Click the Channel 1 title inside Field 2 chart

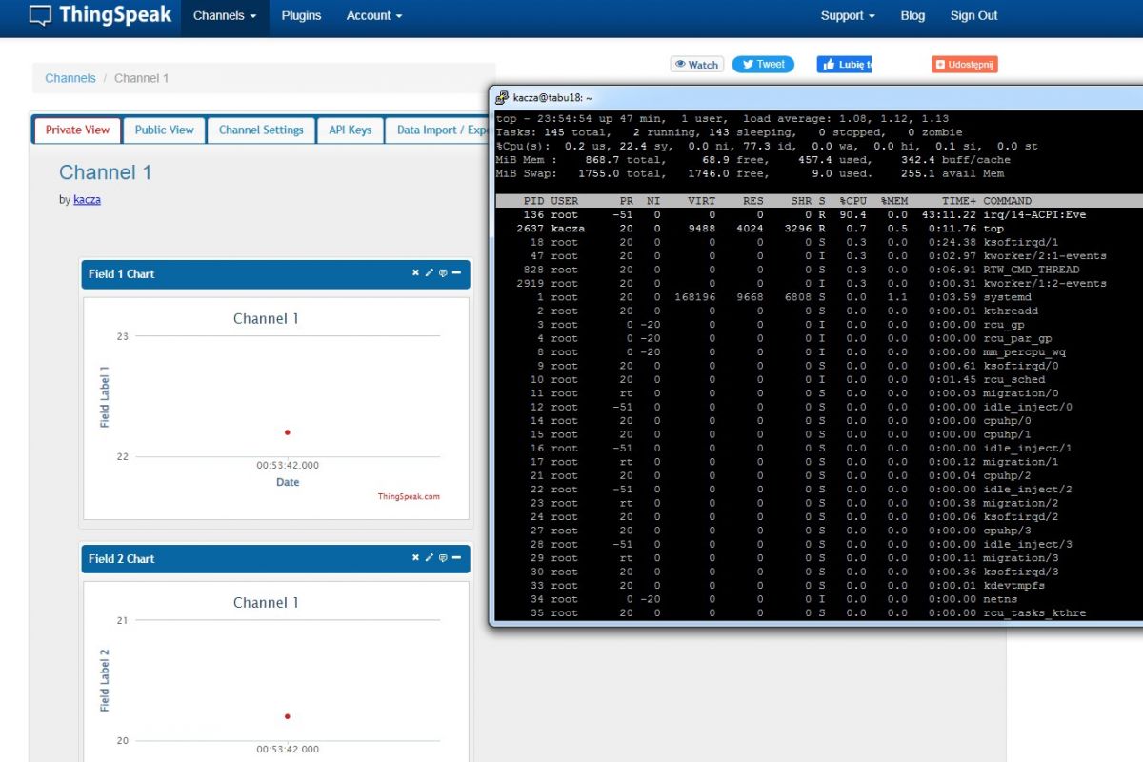[x=266, y=603]
